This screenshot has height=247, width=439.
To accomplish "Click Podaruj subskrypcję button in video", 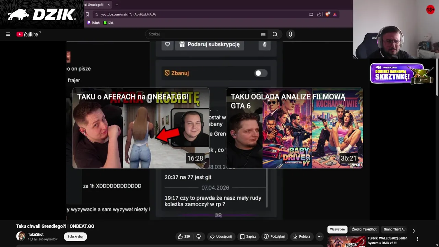I will [x=209, y=44].
